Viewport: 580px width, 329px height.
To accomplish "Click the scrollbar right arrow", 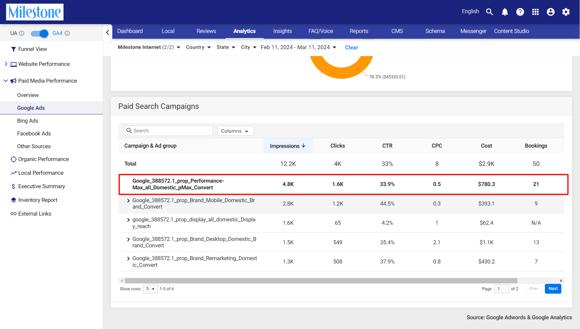I will (561, 281).
